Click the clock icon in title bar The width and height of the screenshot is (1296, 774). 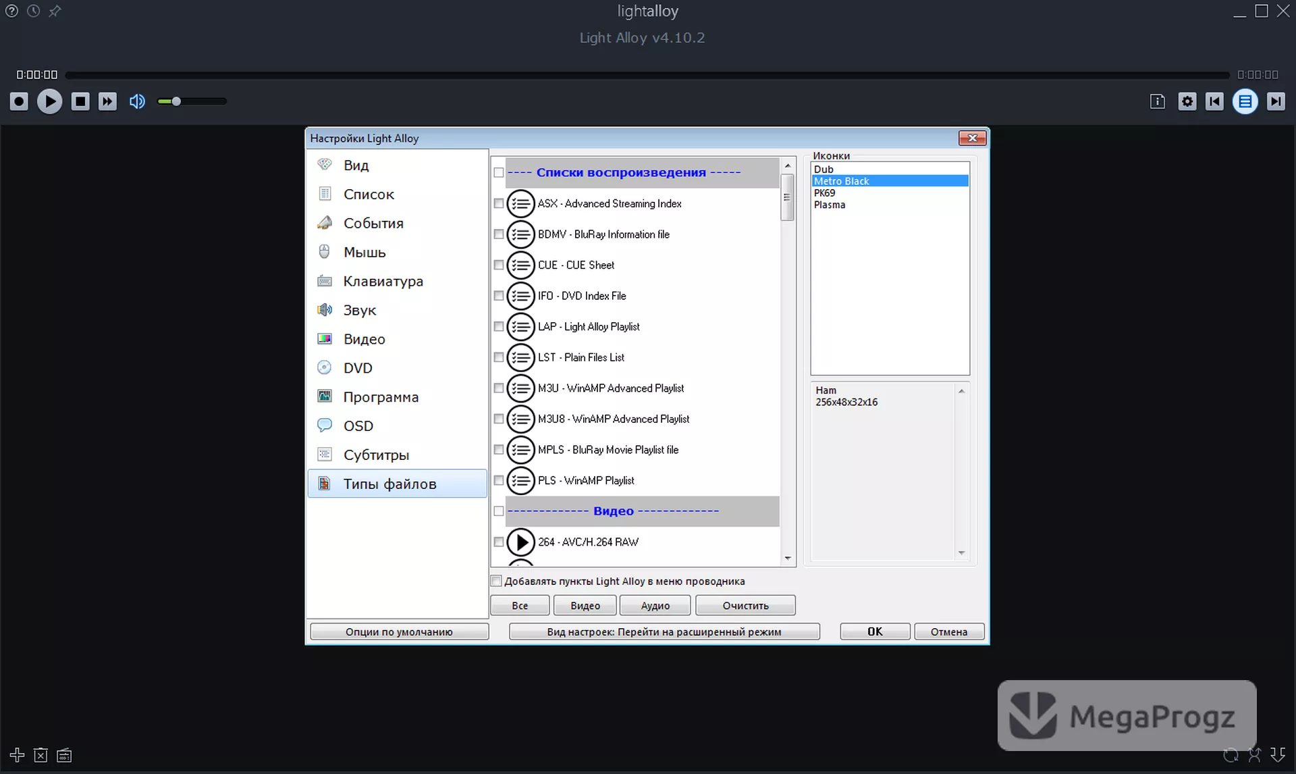[33, 11]
